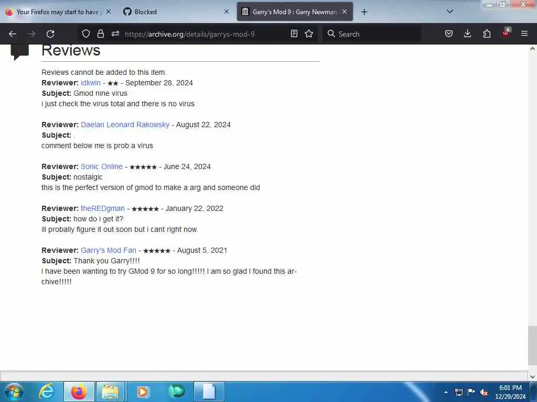Viewport: 537px width, 402px height.
Task: Open a new tab with plus button
Action: [364, 12]
